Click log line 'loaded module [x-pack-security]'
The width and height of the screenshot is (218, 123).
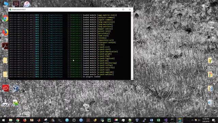tap(99, 68)
